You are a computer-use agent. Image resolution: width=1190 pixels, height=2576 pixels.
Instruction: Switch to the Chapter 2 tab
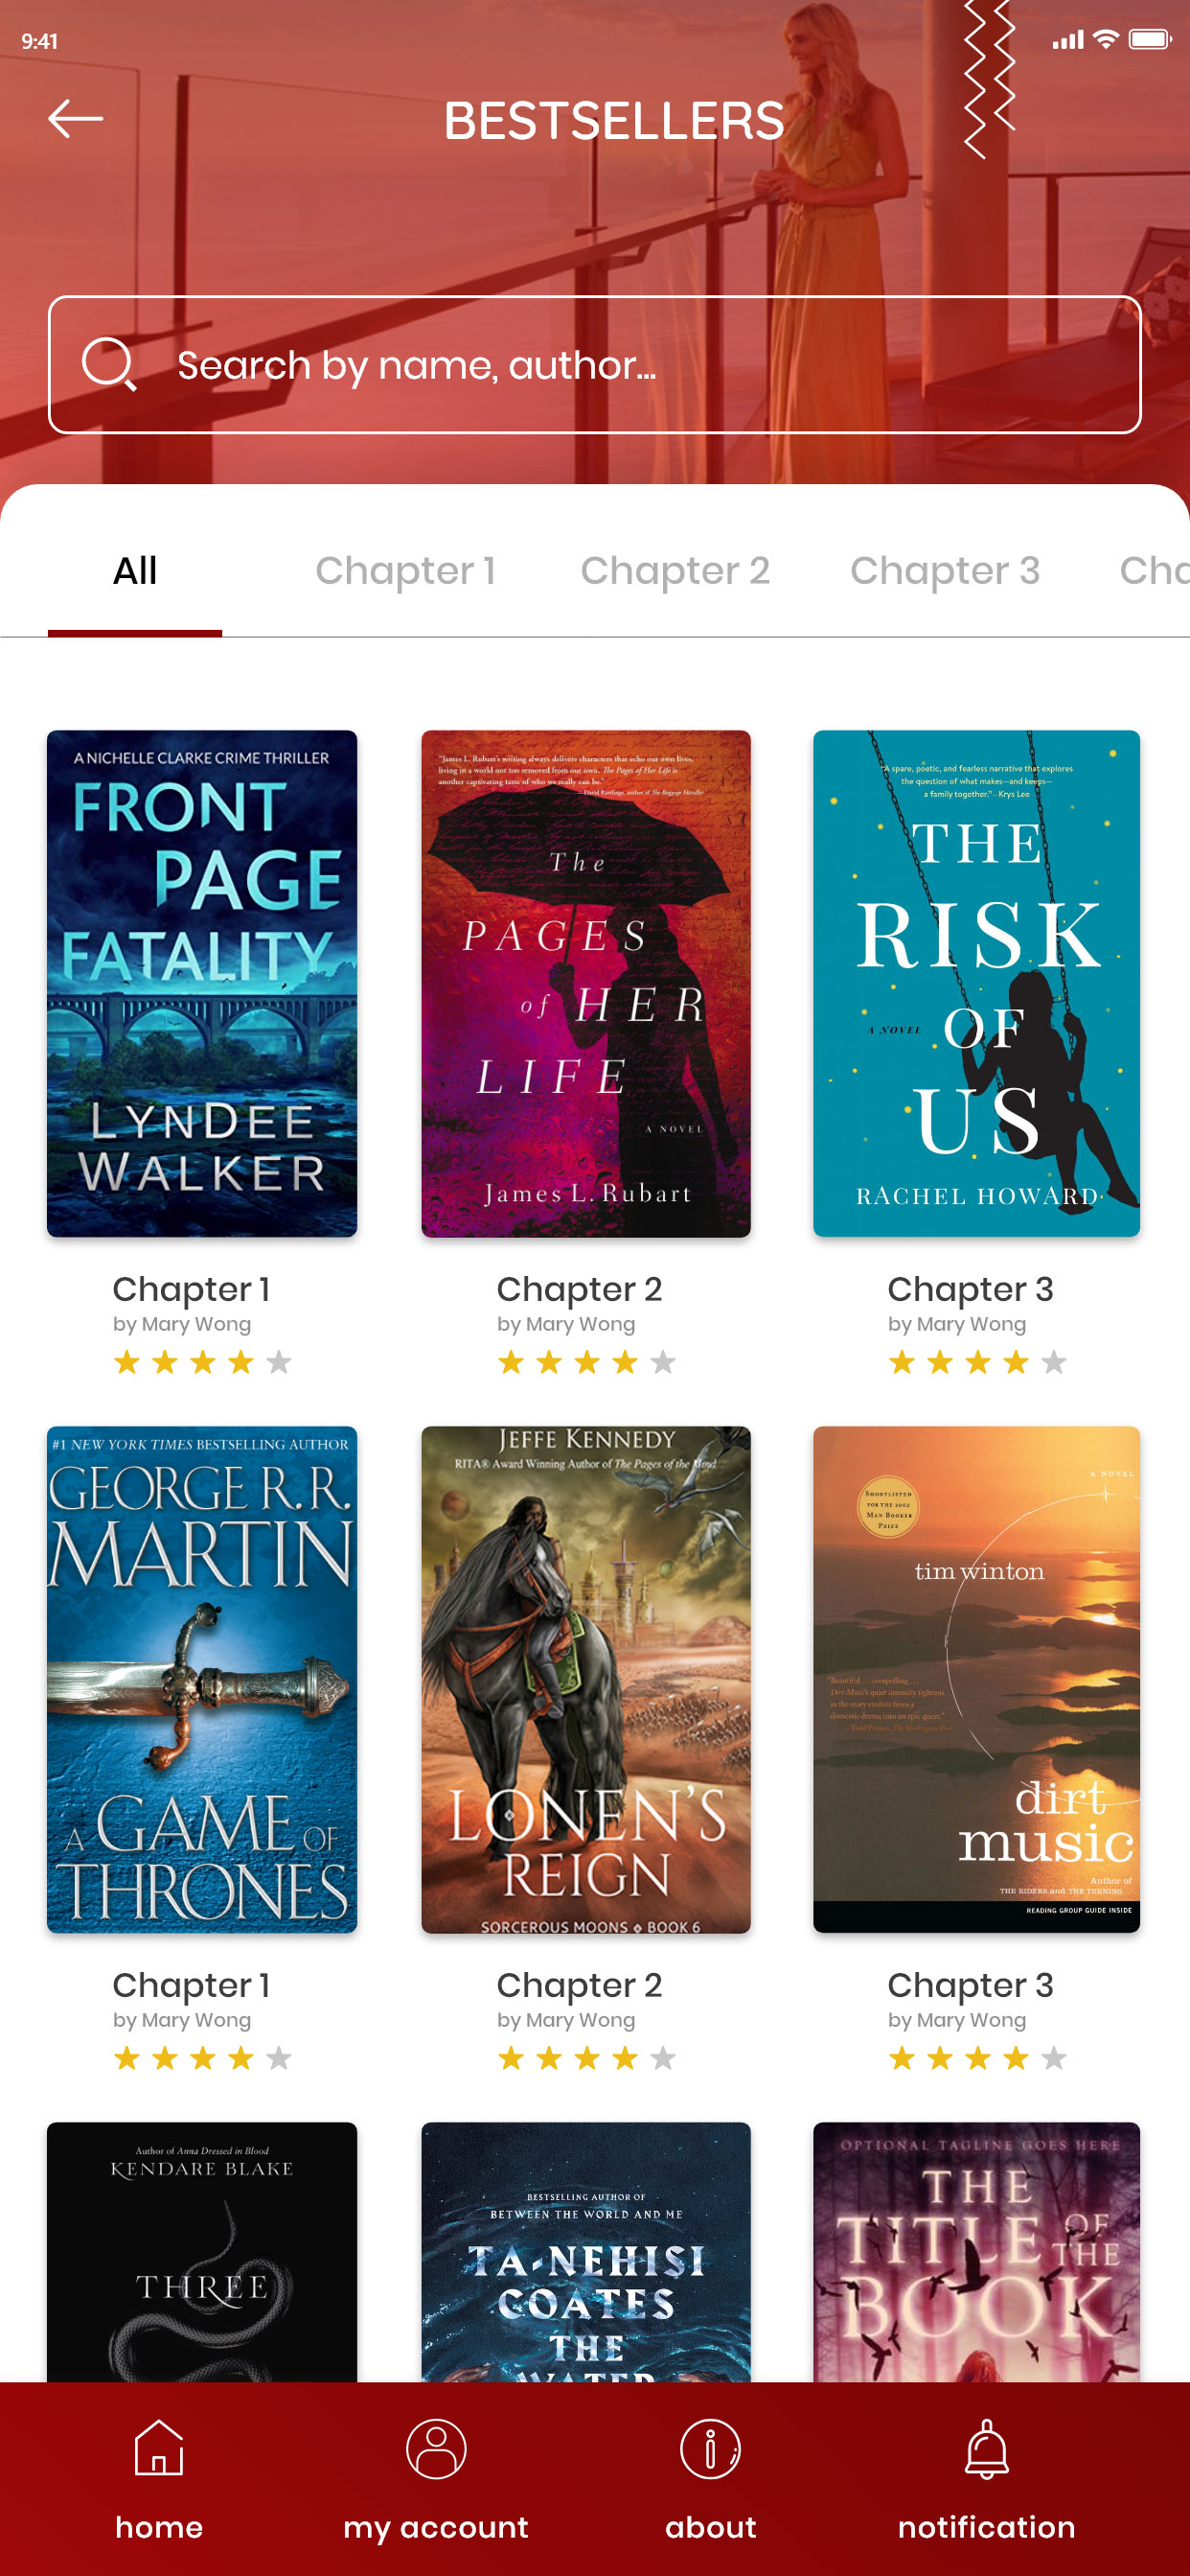point(675,571)
